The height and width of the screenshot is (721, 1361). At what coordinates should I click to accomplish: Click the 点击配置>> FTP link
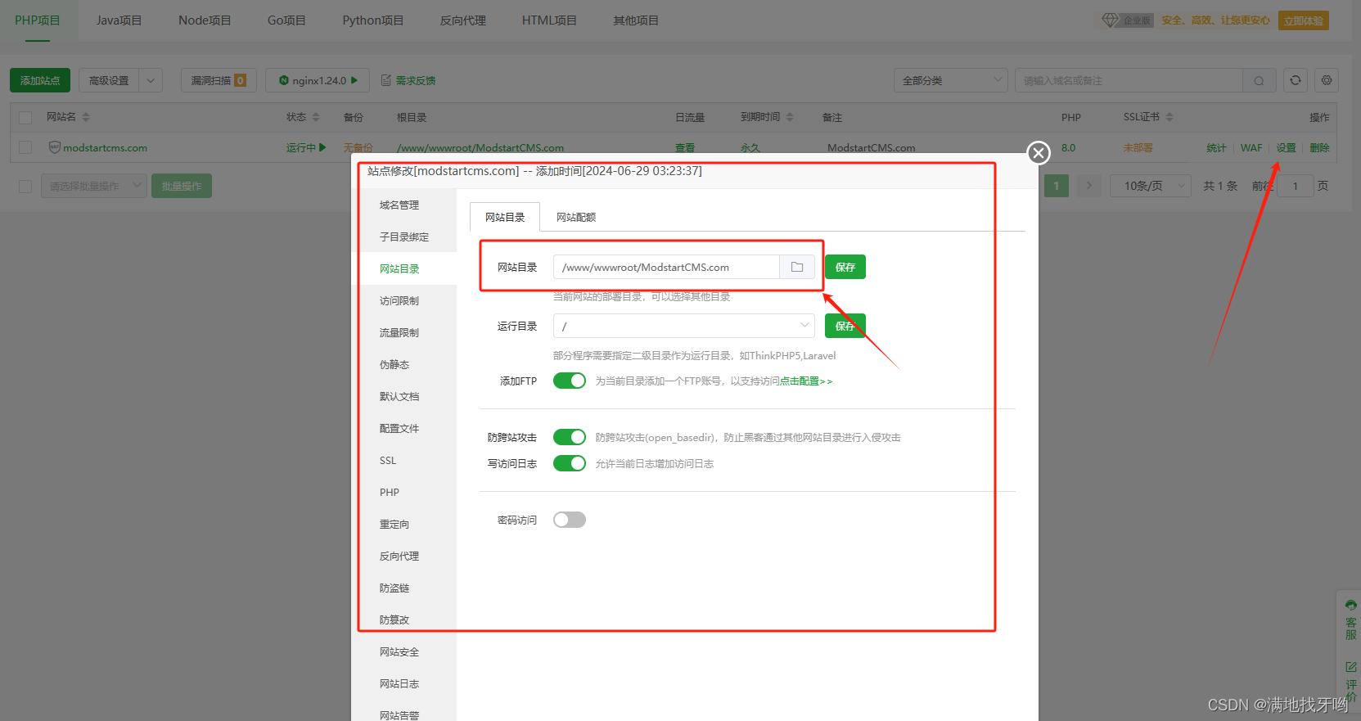806,381
